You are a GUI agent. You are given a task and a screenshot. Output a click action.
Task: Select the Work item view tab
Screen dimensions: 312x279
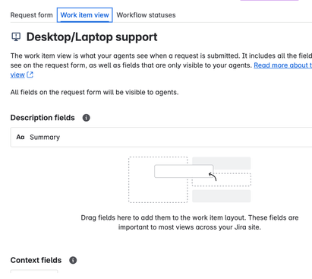point(84,15)
